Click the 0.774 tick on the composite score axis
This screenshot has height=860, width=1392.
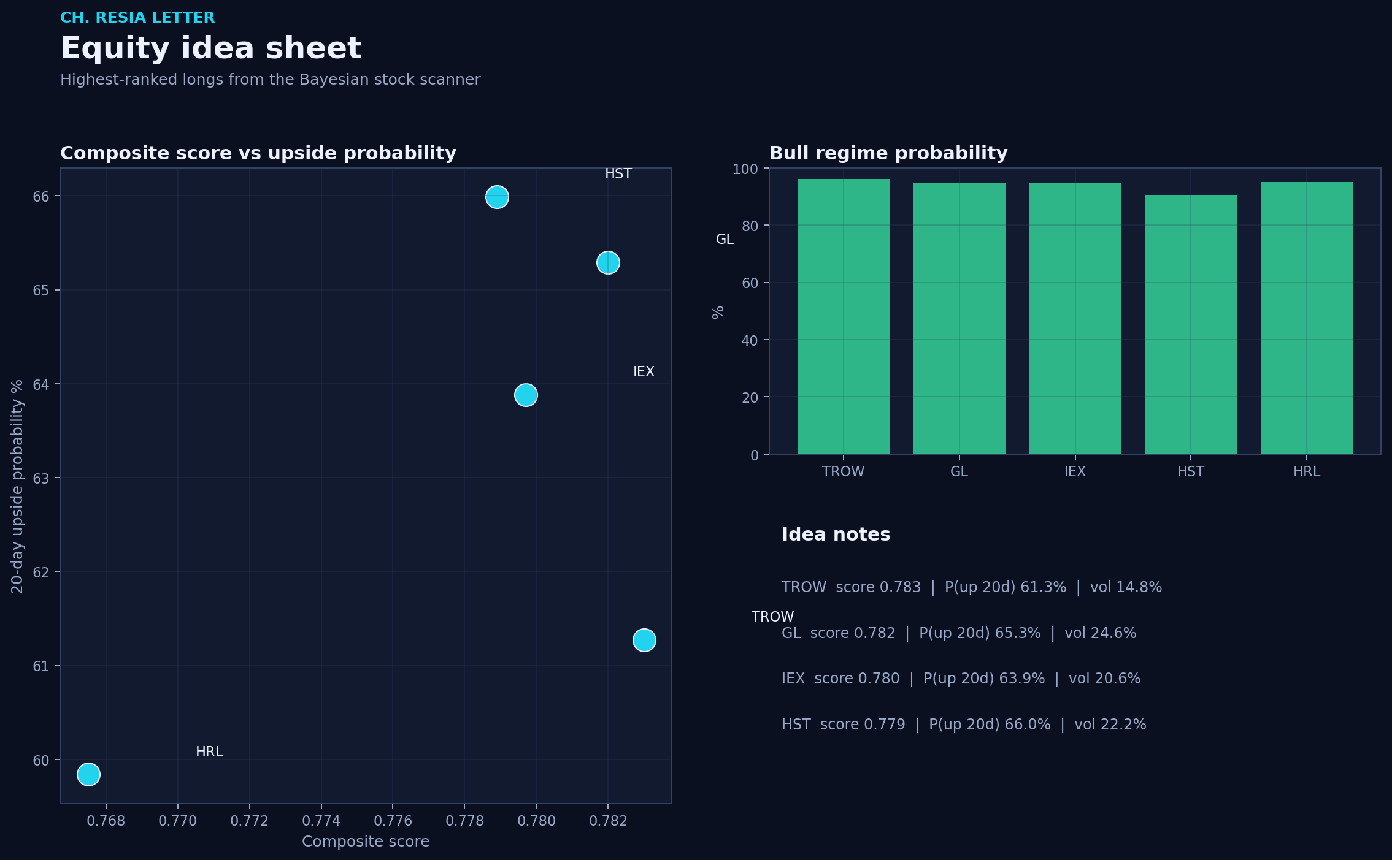coord(321,821)
